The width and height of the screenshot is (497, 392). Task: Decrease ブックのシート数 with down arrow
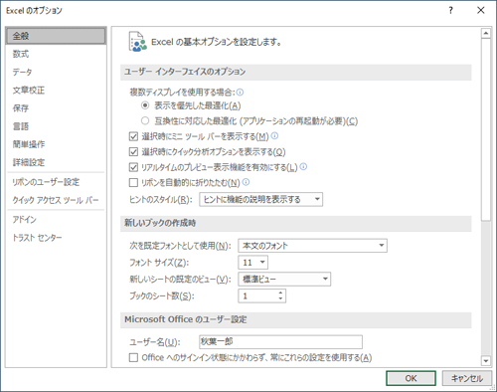pyautogui.click(x=280, y=298)
